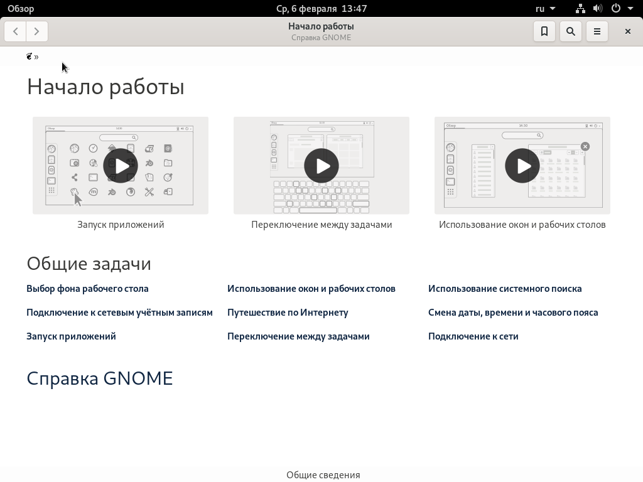643x482 pixels.
Task: Click the network status icon in top bar
Action: coord(580,9)
